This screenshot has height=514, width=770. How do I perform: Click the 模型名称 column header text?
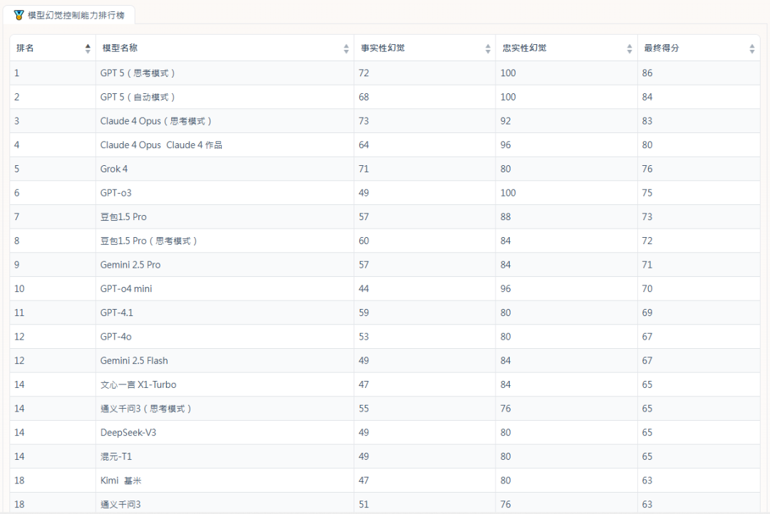pos(120,48)
